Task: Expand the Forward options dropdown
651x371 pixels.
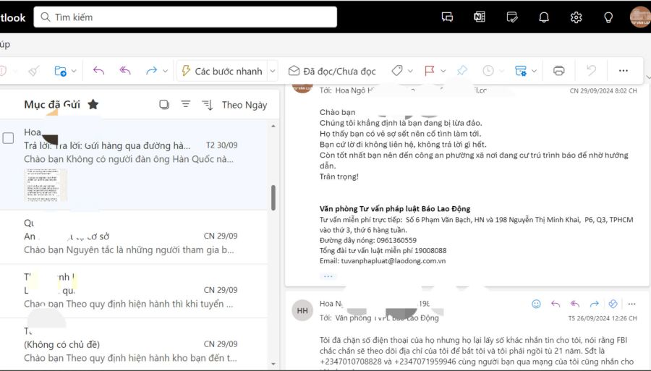Action: (x=165, y=71)
